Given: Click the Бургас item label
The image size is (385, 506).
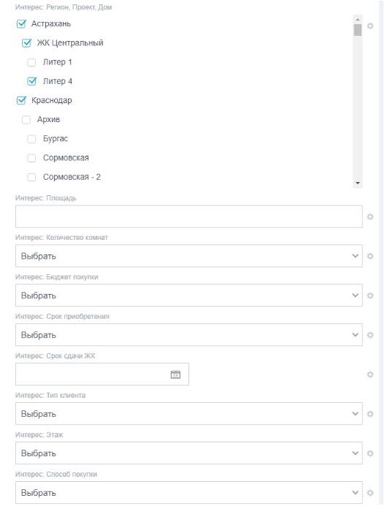Looking at the screenshot, I should point(56,139).
